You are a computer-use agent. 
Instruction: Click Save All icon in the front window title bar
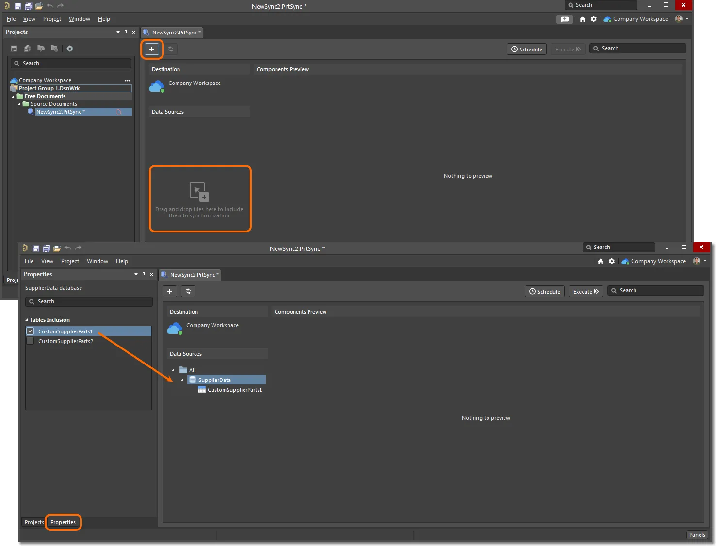click(46, 248)
